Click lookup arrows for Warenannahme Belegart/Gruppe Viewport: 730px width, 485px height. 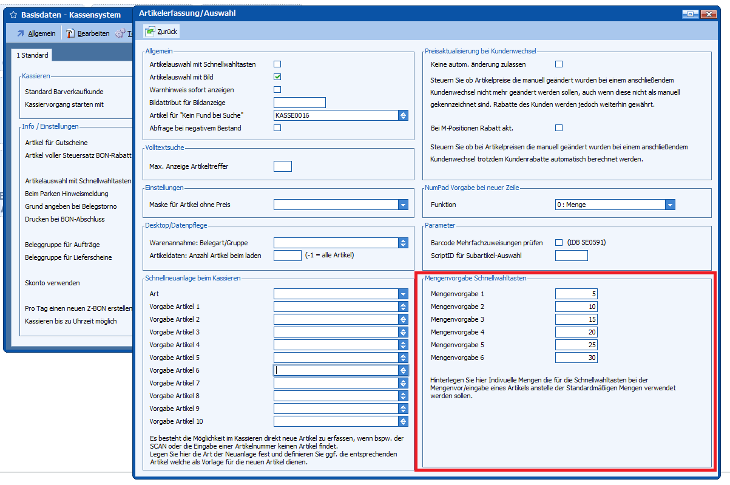tap(403, 243)
